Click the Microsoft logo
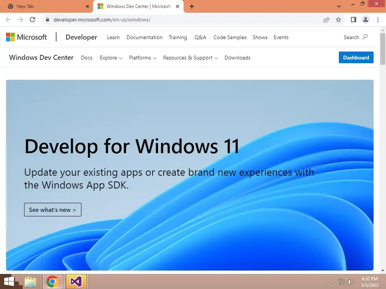 click(x=26, y=37)
